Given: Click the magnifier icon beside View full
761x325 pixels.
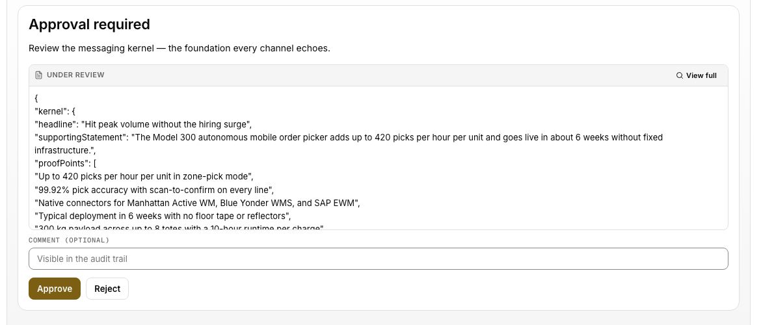Looking at the screenshot, I should pyautogui.click(x=680, y=75).
